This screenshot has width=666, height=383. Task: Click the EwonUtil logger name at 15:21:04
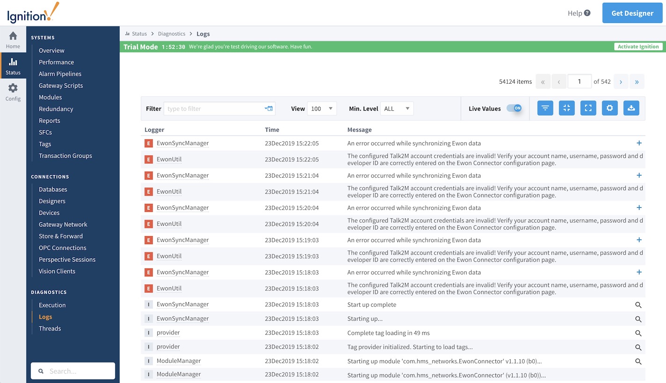click(x=169, y=191)
